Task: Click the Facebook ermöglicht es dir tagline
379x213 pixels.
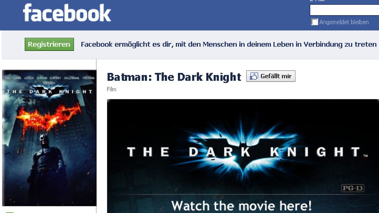Action: 229,44
